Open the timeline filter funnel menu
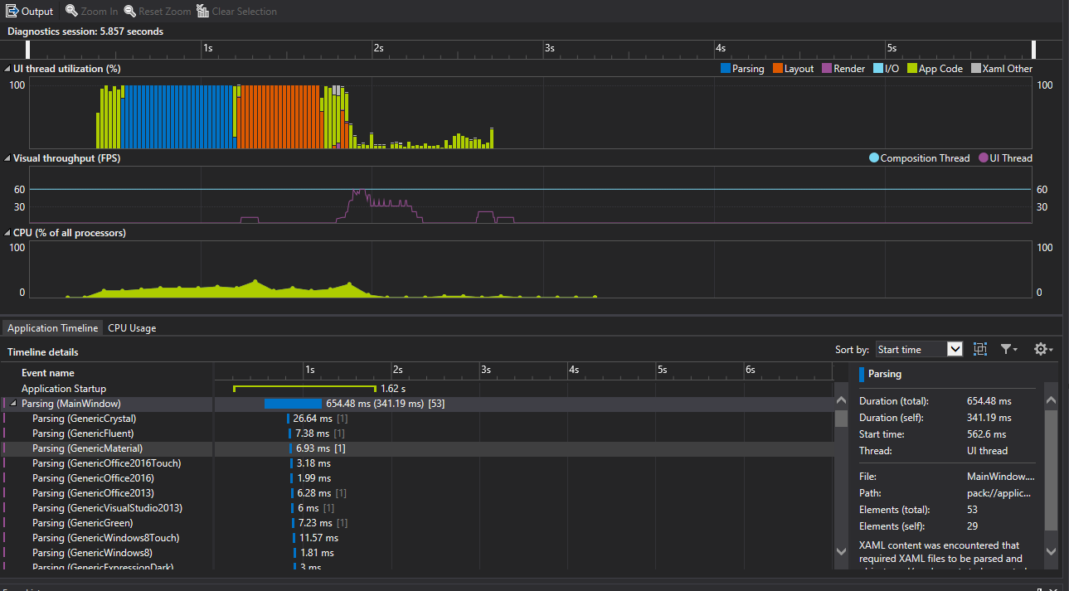This screenshot has width=1069, height=591. [1008, 350]
